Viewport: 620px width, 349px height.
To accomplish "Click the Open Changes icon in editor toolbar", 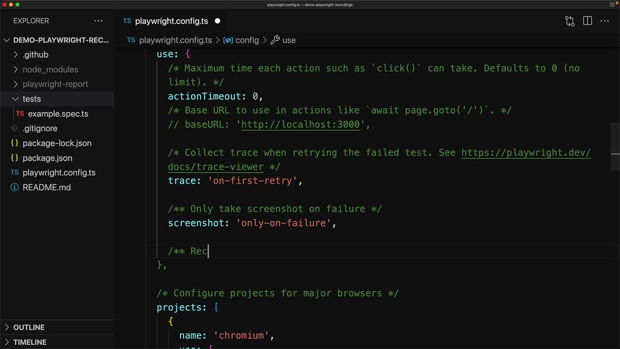I will point(570,21).
